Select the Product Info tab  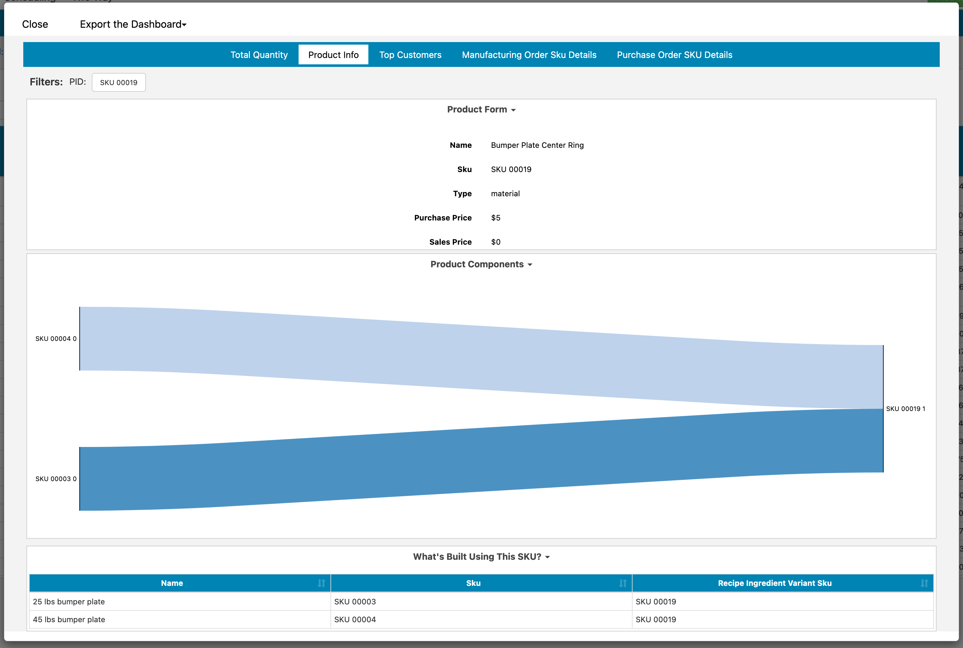click(333, 54)
